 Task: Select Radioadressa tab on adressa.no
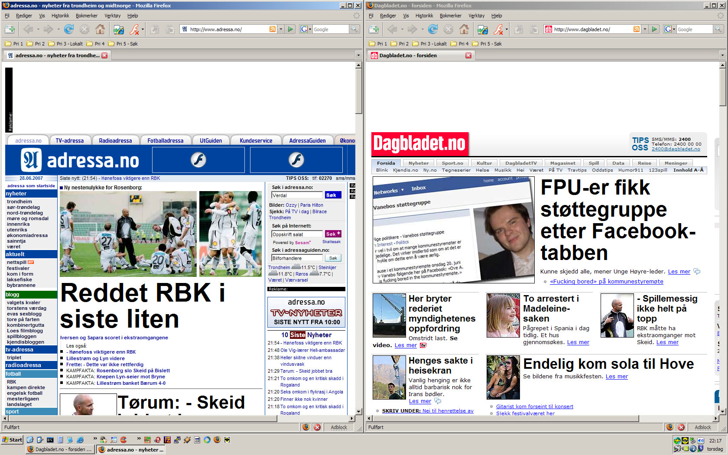coord(115,140)
